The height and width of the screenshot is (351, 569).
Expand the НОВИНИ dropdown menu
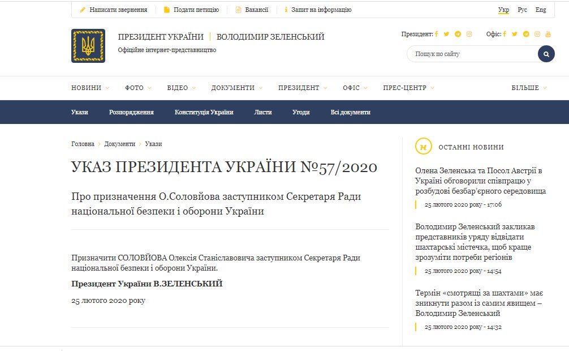click(x=90, y=88)
